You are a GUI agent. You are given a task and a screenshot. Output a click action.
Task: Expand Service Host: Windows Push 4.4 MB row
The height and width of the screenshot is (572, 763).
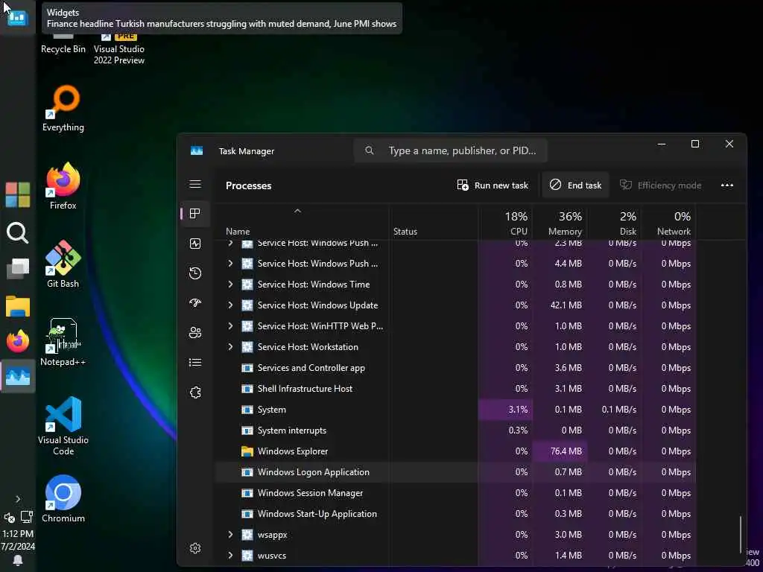click(x=230, y=263)
